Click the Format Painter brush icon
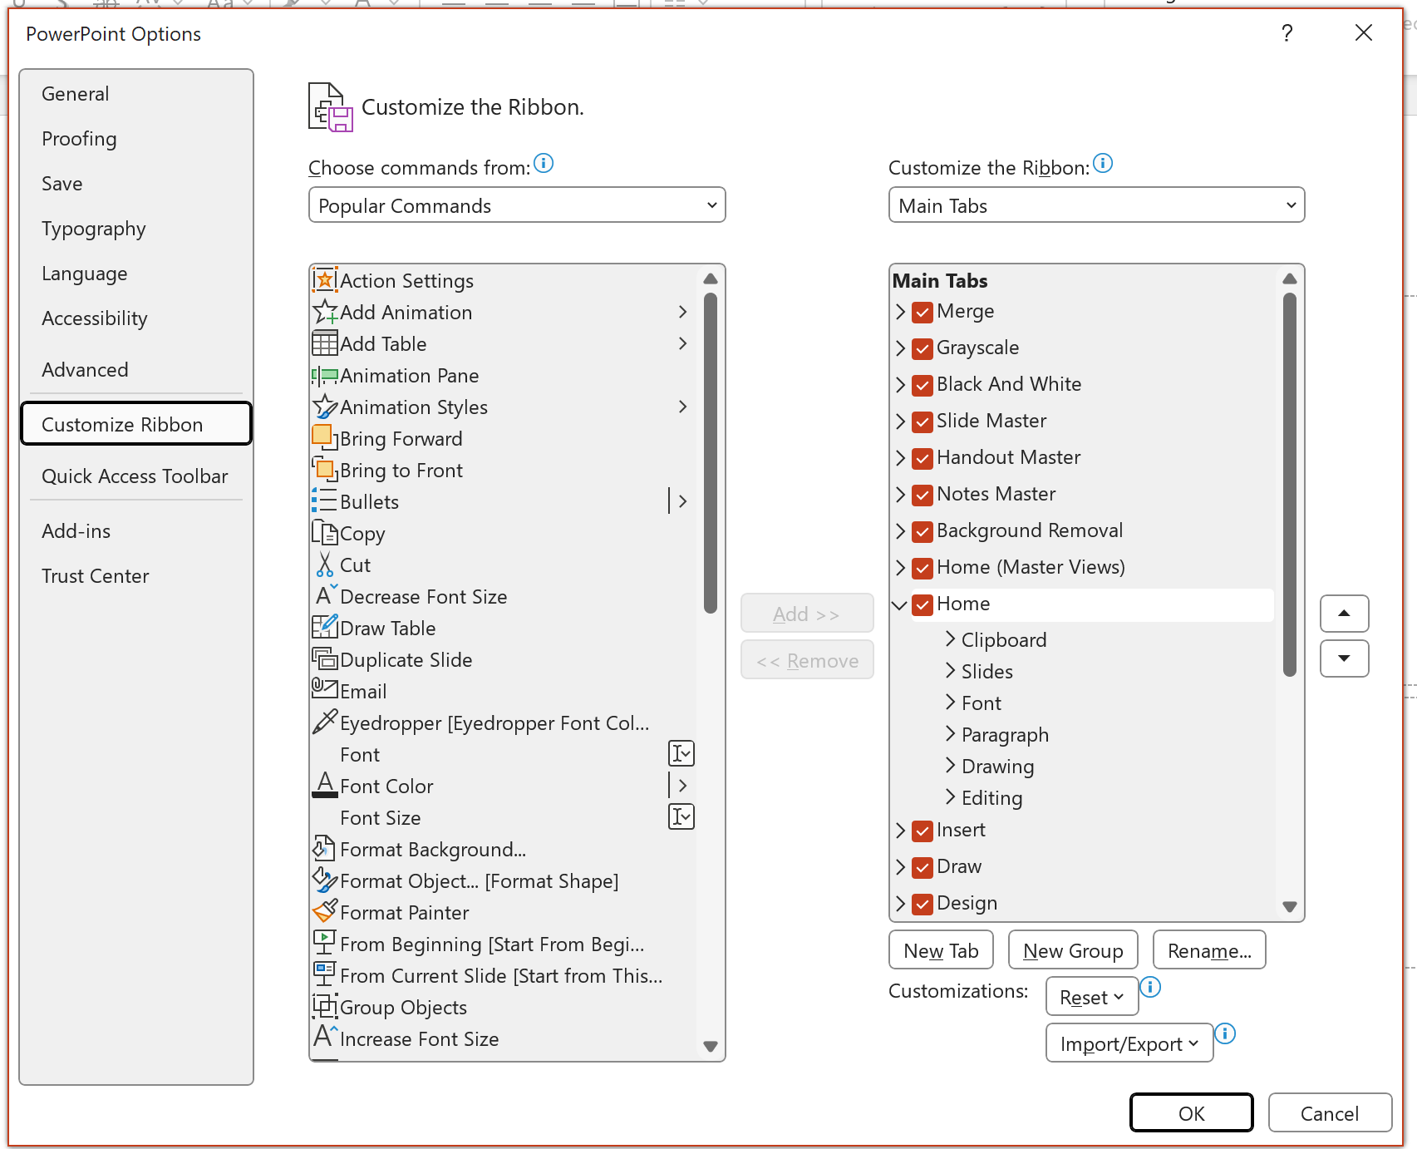Viewport: 1417px width, 1149px height. tap(325, 912)
